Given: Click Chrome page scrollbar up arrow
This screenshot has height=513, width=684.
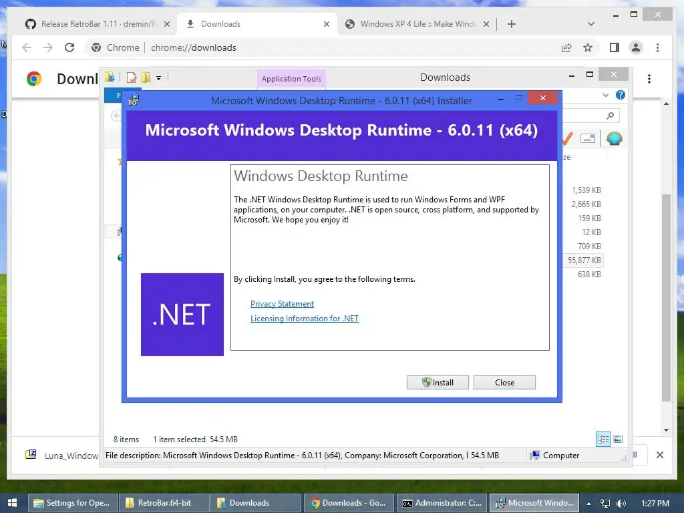Looking at the screenshot, I should 666,104.
